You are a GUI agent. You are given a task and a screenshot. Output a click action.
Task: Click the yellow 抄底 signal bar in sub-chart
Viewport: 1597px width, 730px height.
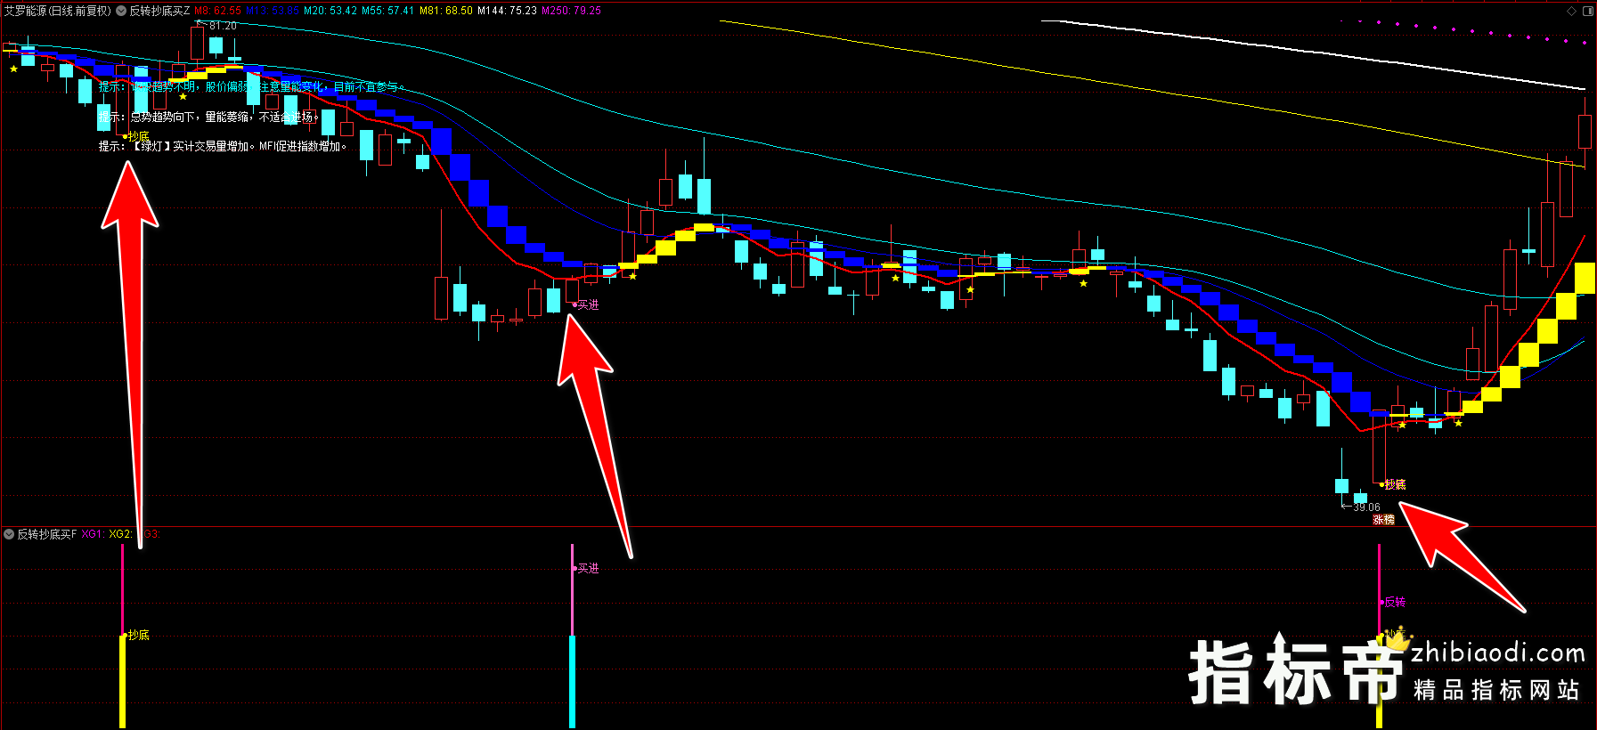123,681
